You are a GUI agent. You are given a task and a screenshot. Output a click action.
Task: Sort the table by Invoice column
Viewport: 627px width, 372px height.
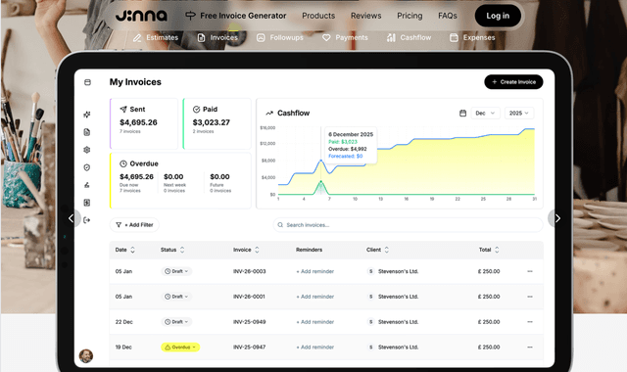tap(257, 250)
